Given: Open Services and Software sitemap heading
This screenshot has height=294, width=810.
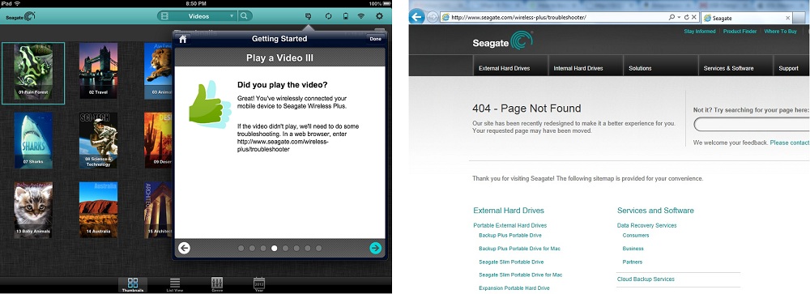Looking at the screenshot, I should (x=655, y=211).
